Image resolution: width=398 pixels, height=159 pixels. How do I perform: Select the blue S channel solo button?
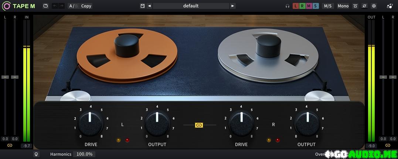coord(315,6)
